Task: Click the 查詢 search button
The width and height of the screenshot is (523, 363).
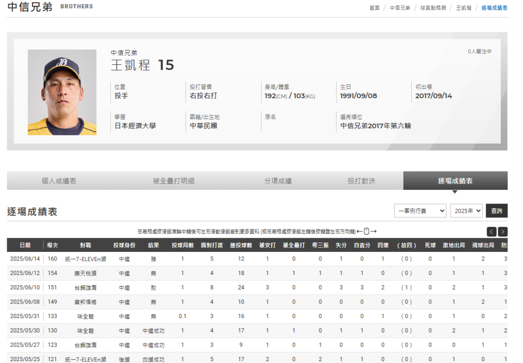Action: pos(496,211)
